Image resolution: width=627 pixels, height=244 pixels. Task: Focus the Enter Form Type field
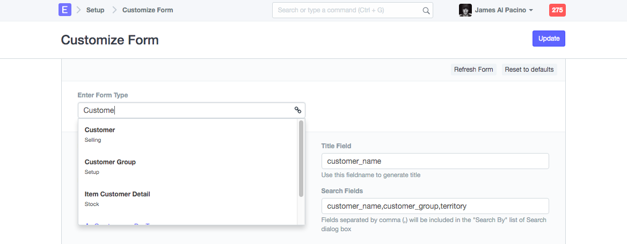click(x=185, y=110)
